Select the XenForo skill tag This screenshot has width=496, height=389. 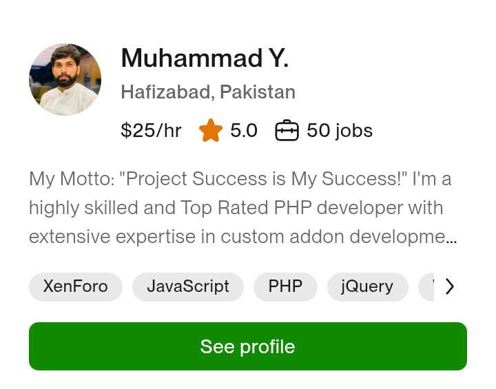[76, 286]
